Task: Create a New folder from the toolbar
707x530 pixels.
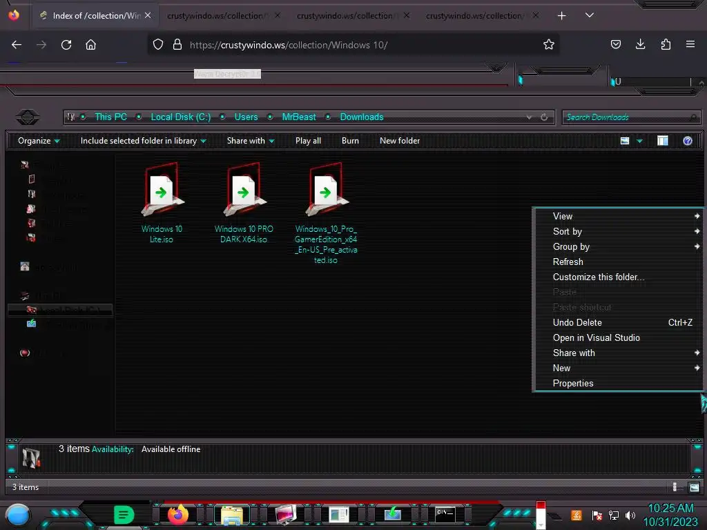Action: click(400, 141)
